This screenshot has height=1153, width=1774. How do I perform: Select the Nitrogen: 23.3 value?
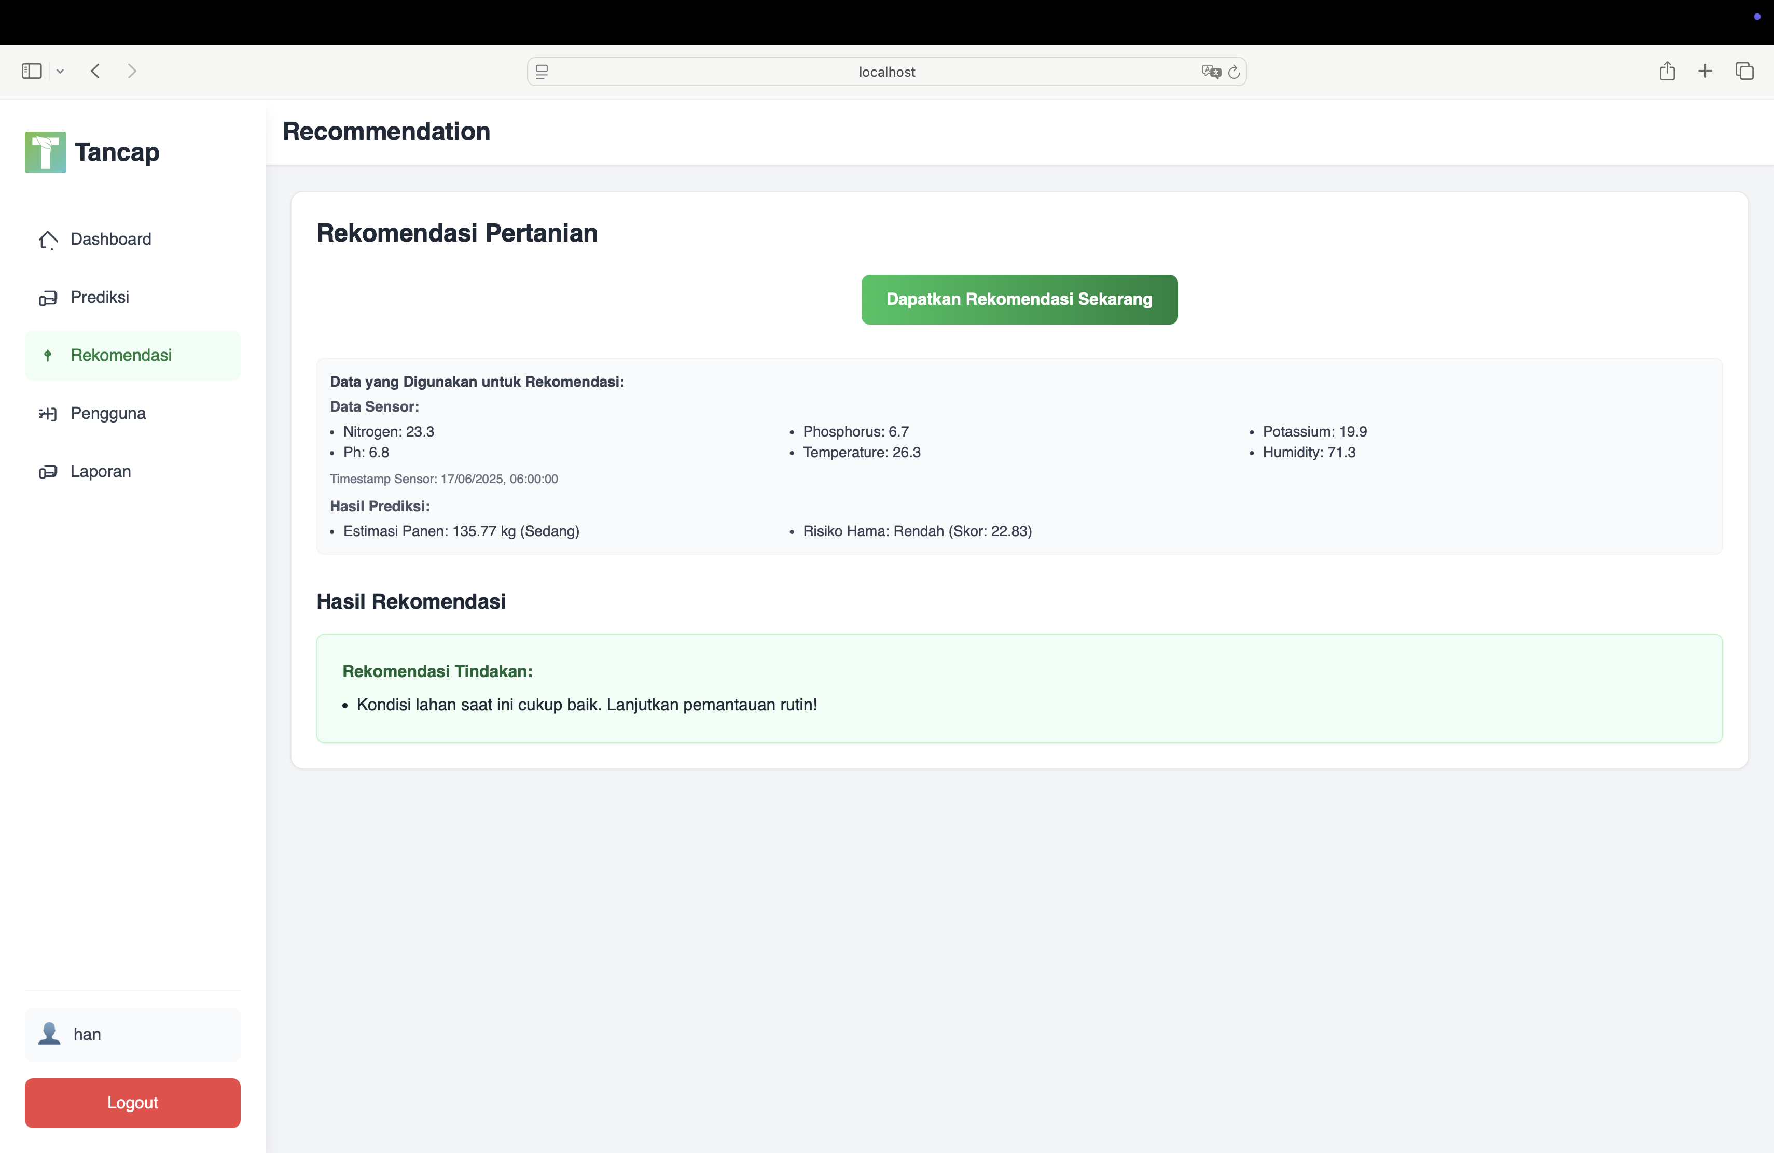(x=389, y=431)
